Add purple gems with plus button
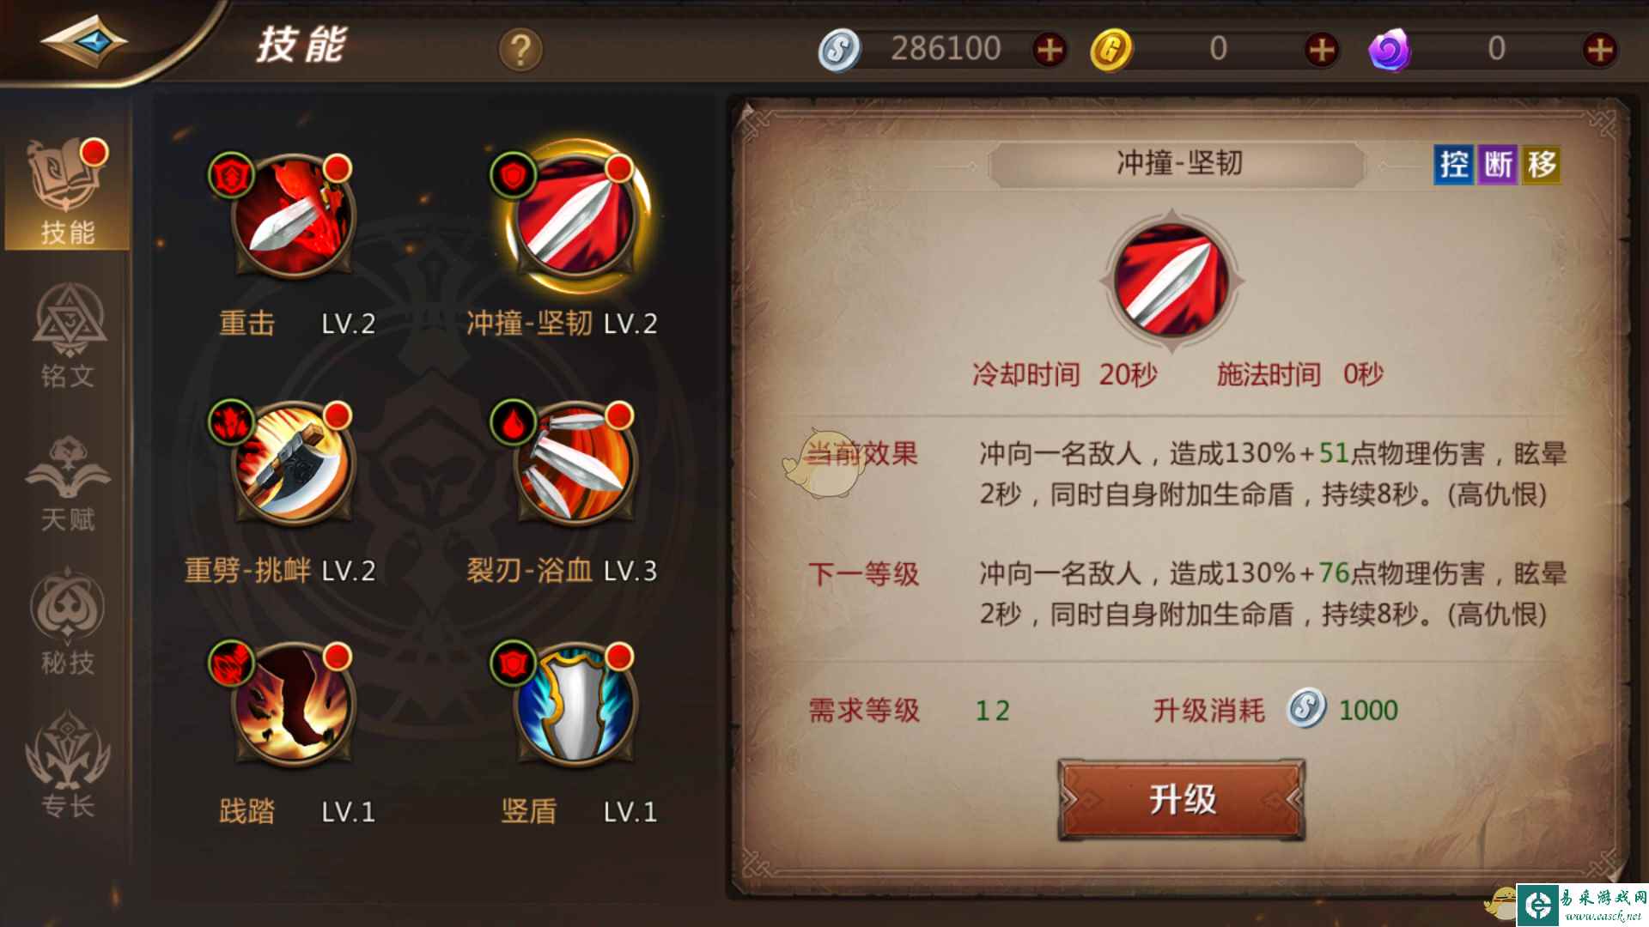Viewport: 1649px width, 927px height. (x=1599, y=50)
